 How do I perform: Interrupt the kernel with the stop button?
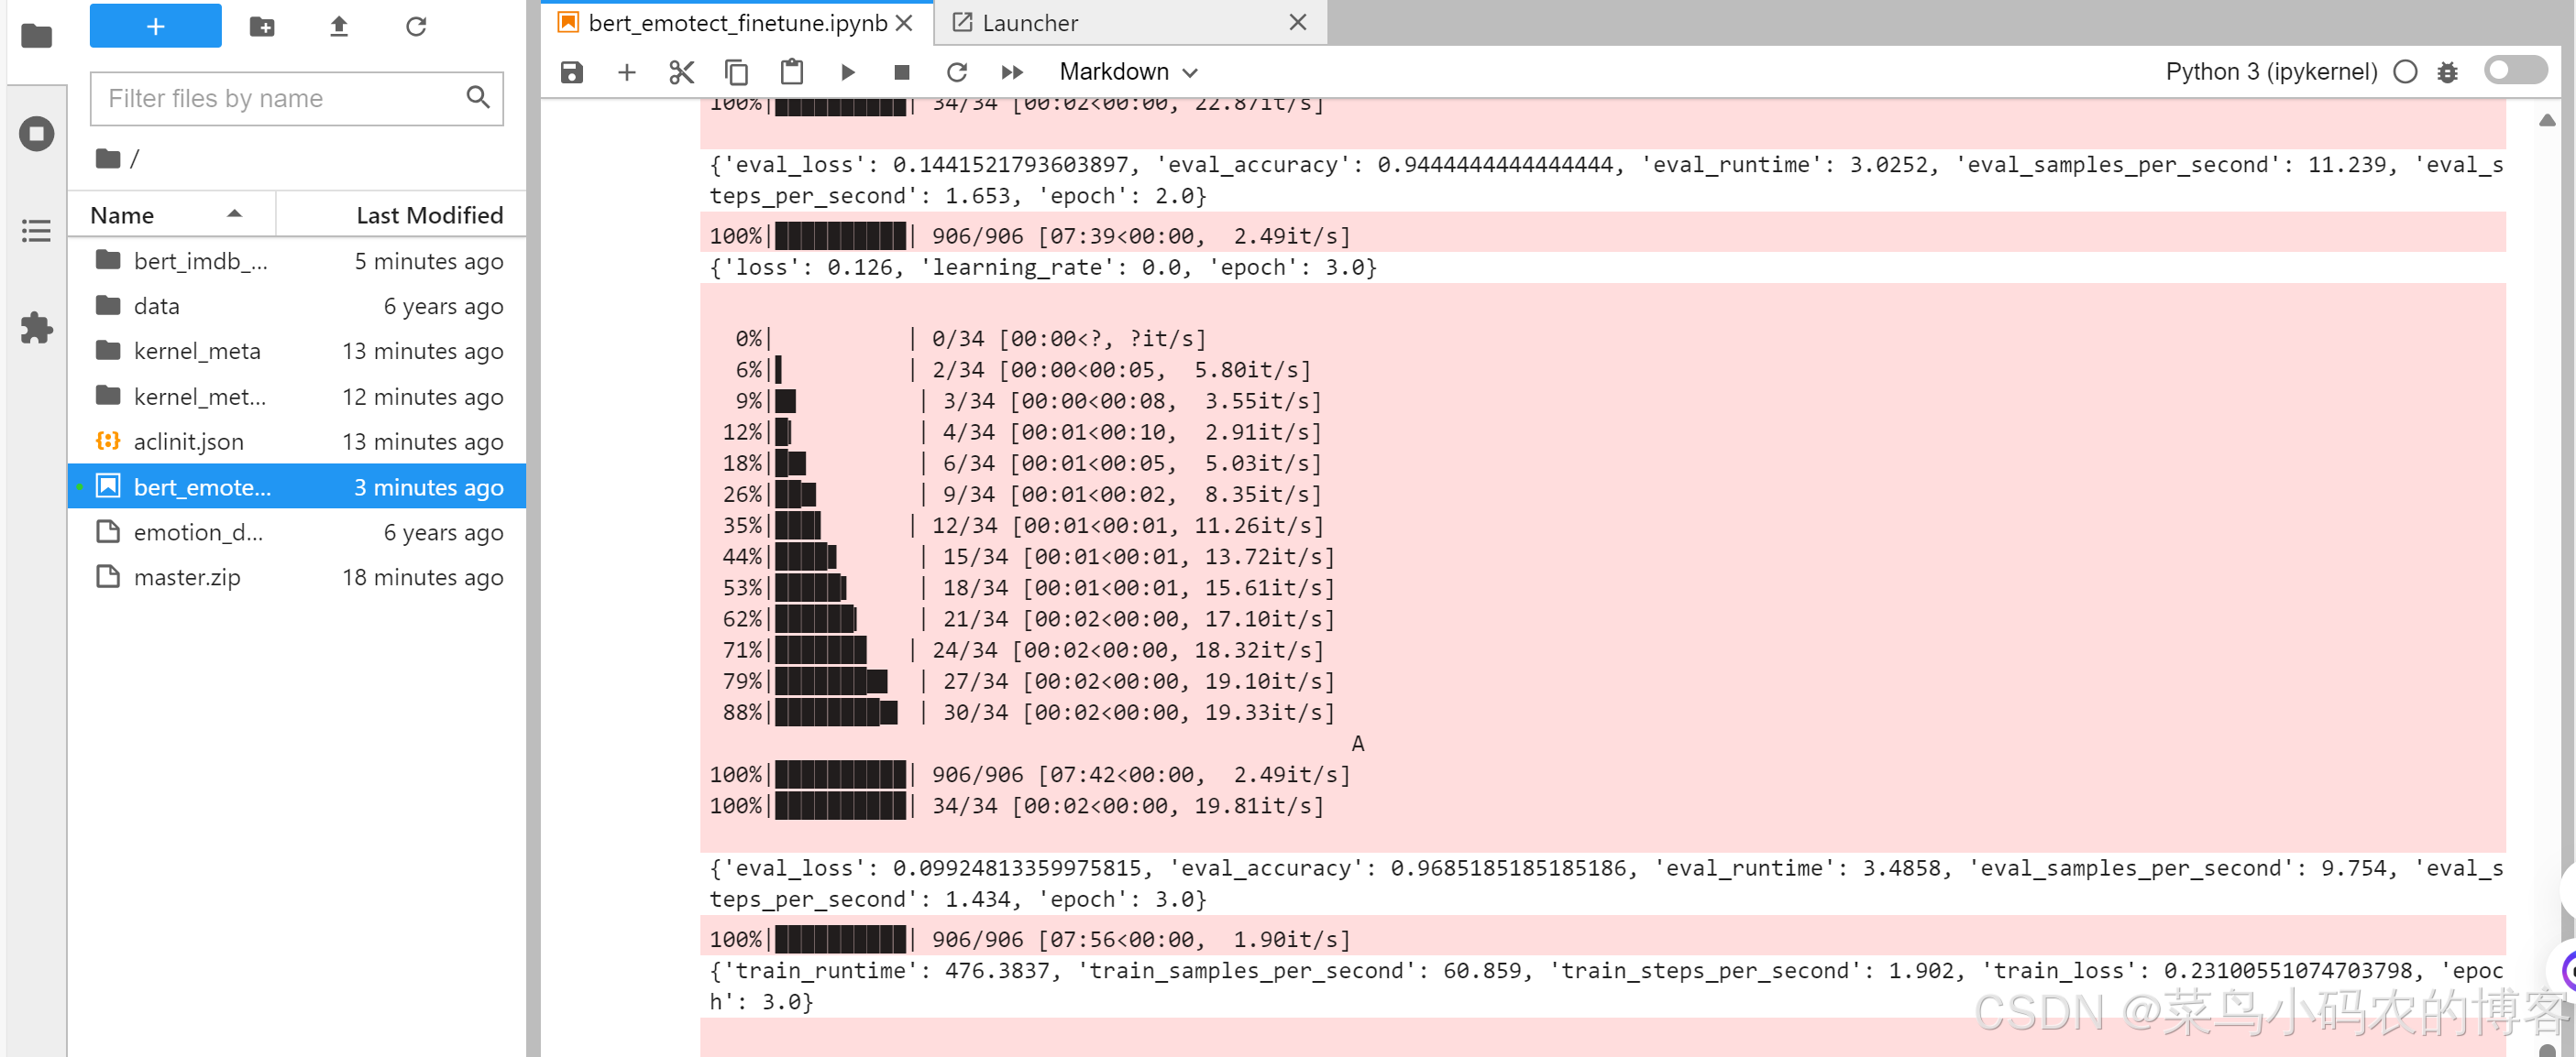(901, 72)
